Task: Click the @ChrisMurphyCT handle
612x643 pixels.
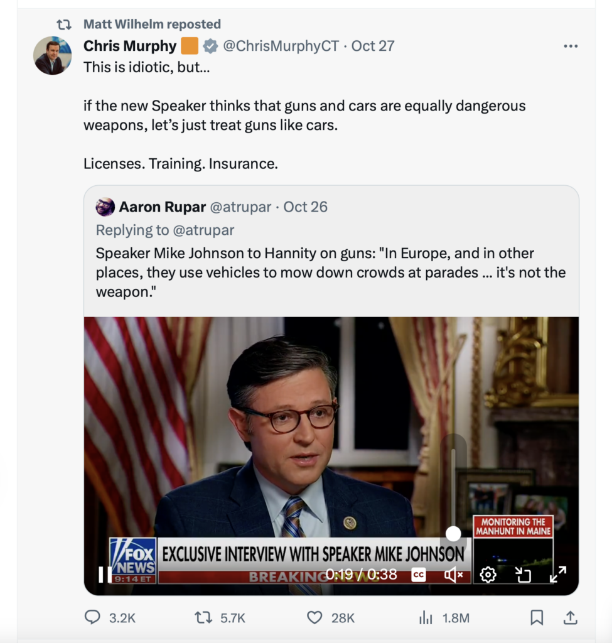Action: (x=281, y=46)
